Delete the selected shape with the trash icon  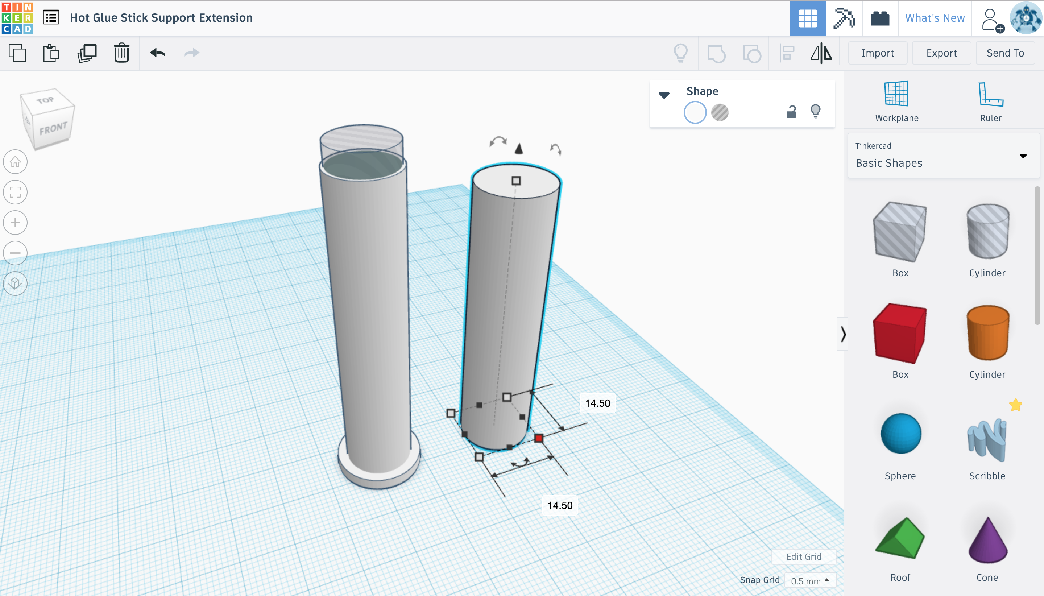click(121, 53)
